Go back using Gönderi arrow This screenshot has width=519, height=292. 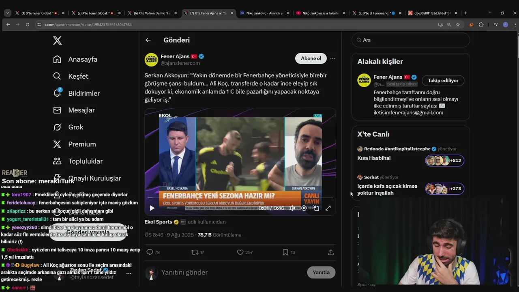(148, 40)
